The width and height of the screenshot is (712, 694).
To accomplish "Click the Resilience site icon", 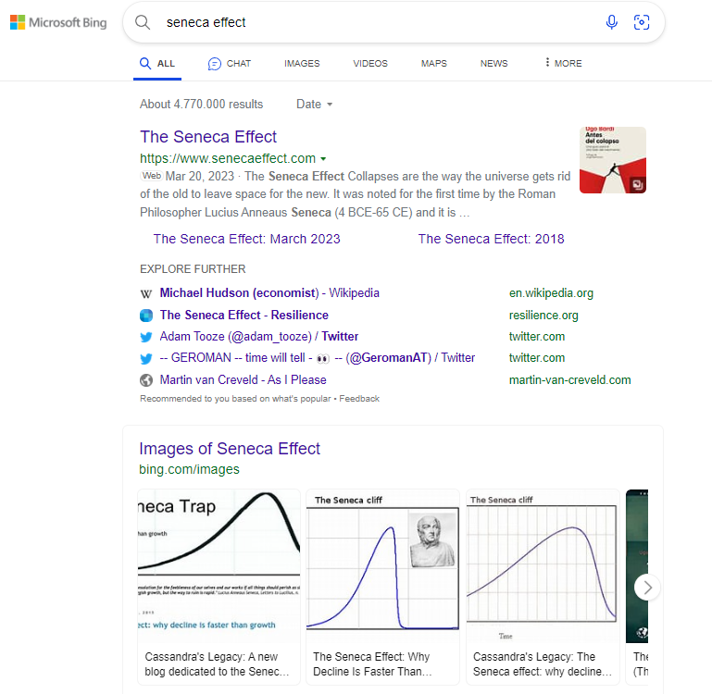I will 146,316.
